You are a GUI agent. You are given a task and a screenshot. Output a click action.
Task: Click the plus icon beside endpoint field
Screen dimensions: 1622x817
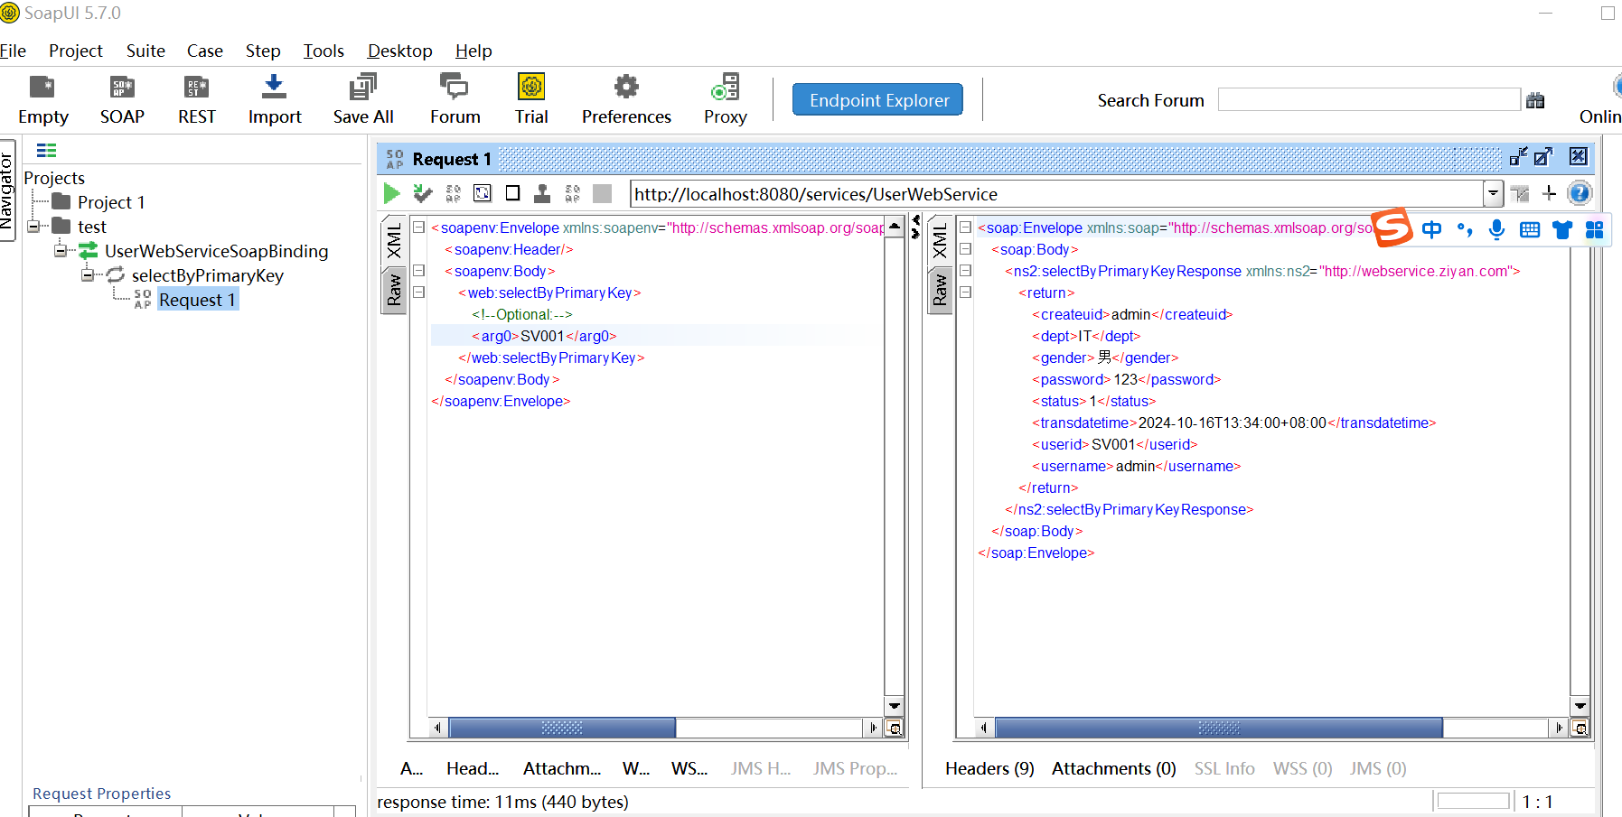point(1549,193)
